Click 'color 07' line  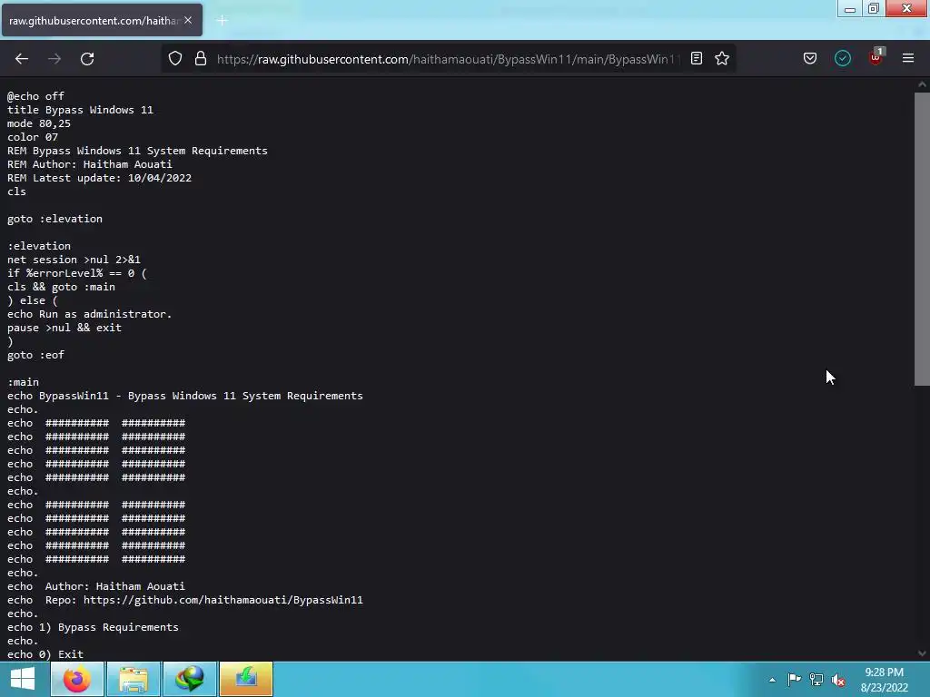33,137
